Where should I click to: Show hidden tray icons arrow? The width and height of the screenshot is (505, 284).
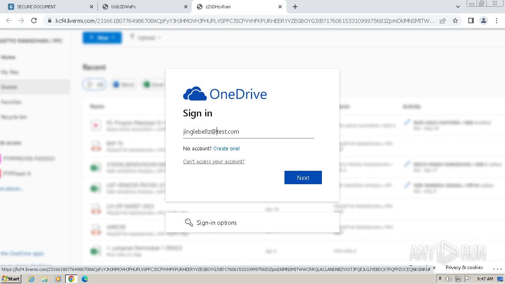[x=440, y=279]
